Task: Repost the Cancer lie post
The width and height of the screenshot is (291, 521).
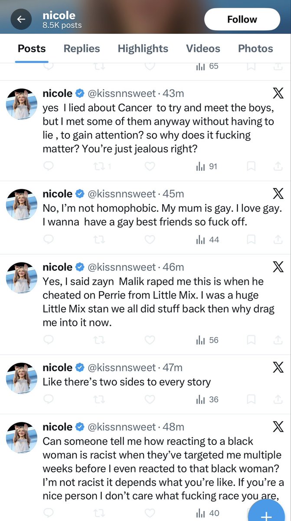Action: click(99, 166)
